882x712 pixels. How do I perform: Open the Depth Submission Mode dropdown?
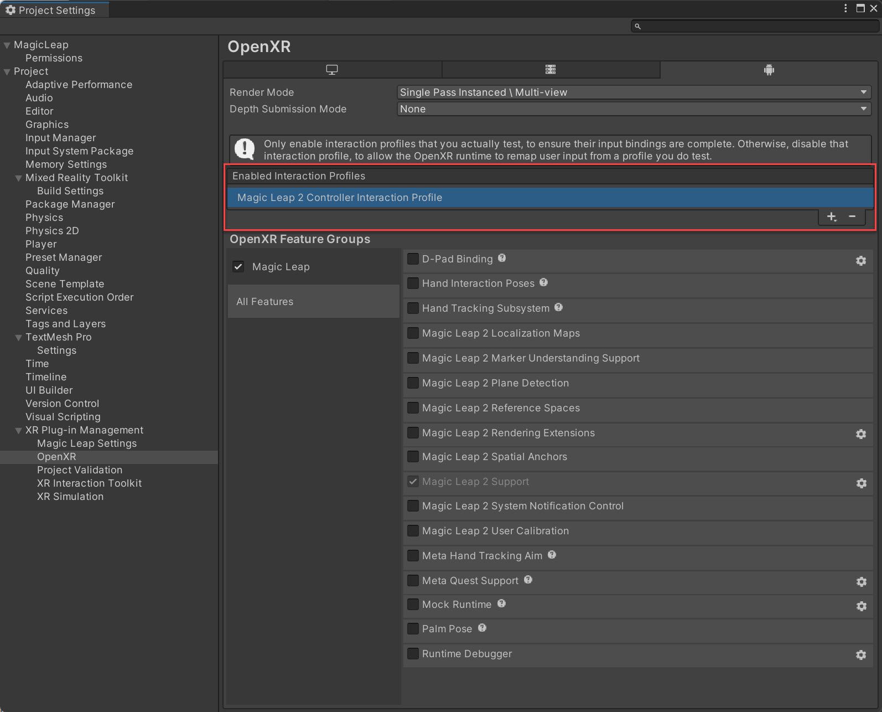tap(634, 109)
